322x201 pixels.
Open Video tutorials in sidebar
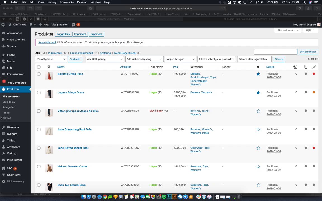tap(16, 40)
